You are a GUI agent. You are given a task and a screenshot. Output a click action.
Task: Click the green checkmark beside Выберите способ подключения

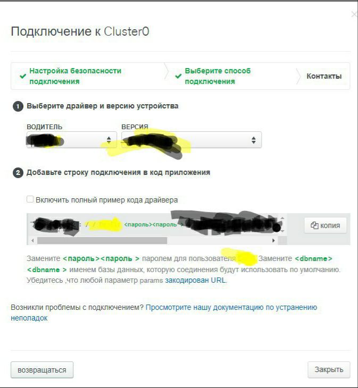pyautogui.click(x=178, y=75)
